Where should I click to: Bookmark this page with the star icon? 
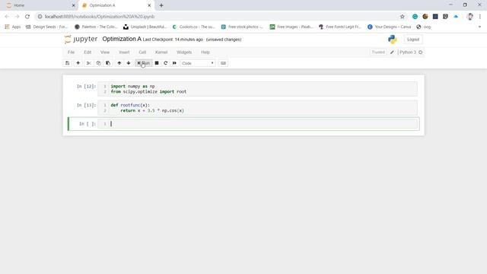click(x=403, y=17)
